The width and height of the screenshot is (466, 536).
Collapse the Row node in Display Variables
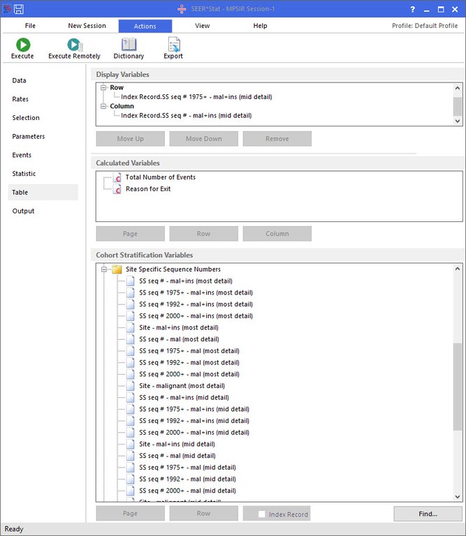(x=103, y=87)
